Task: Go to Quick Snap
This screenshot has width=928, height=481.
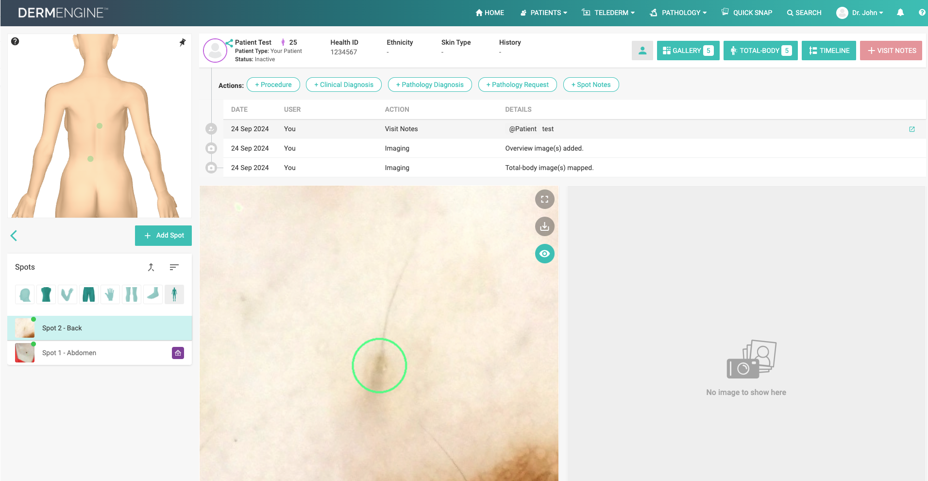Action: pyautogui.click(x=747, y=13)
